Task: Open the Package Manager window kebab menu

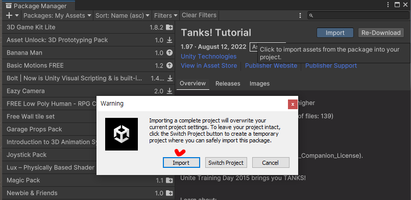Action: 388,5
